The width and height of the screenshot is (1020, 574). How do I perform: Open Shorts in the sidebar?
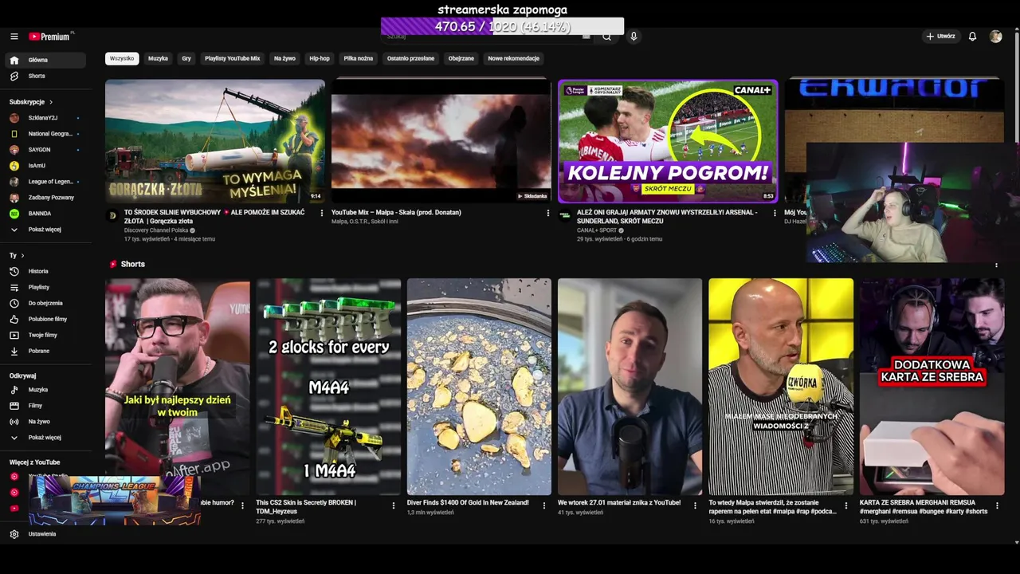pos(47,76)
